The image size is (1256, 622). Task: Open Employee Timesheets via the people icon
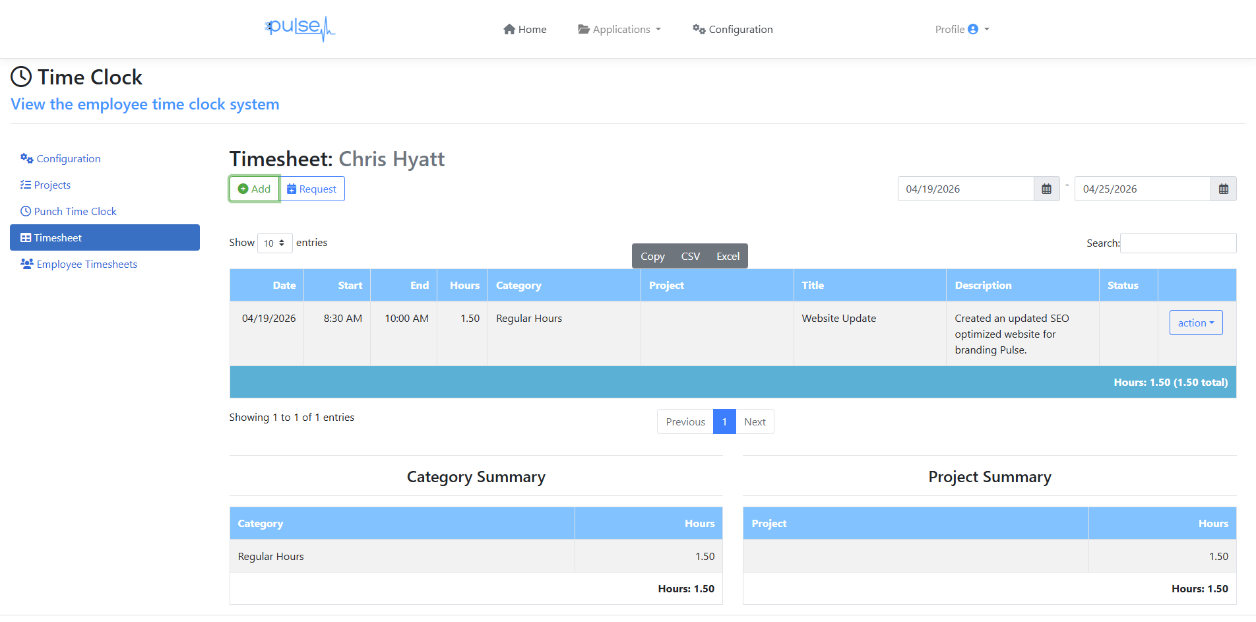point(27,264)
